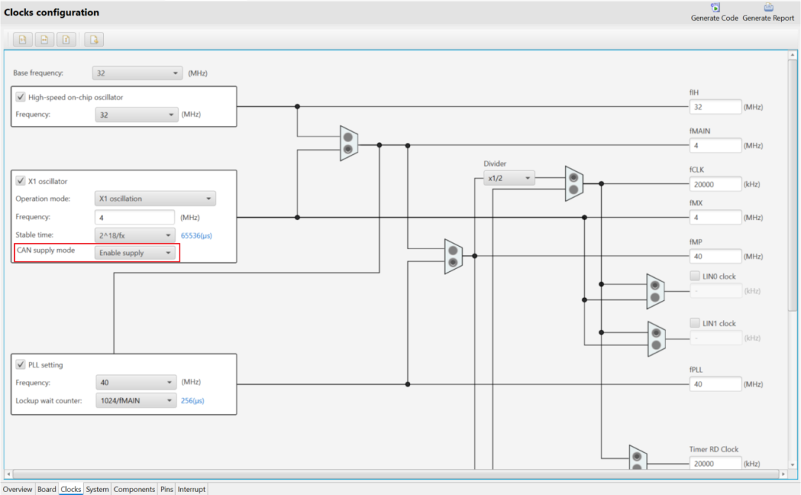Click the second toolbar icon from the left

44,39
